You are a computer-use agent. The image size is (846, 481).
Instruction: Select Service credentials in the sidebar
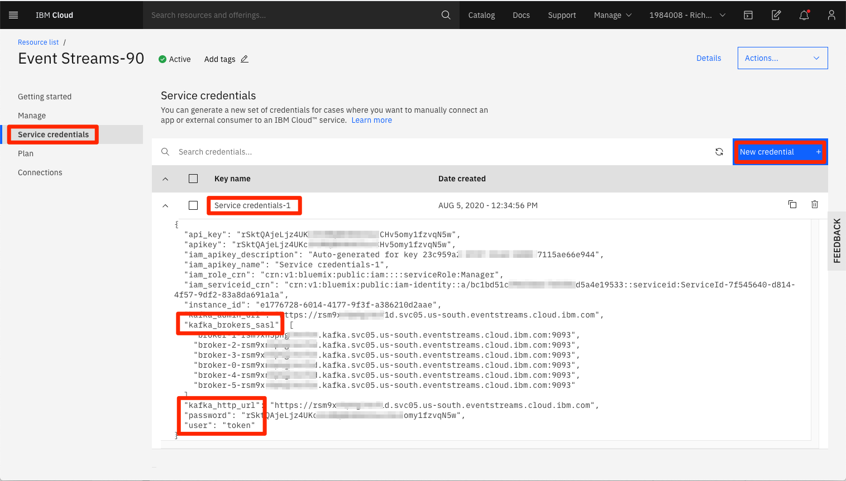[x=53, y=134]
